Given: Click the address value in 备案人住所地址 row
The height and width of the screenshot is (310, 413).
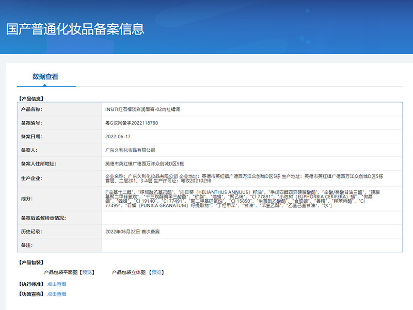Looking at the screenshot, I should point(145,164).
